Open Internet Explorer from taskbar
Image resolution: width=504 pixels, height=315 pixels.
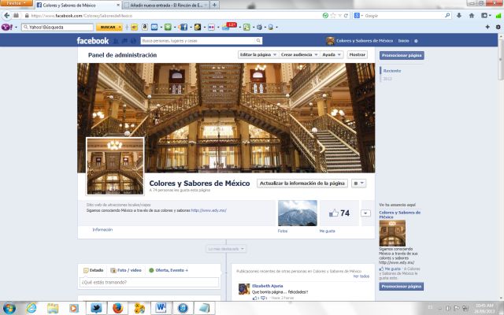tap(31, 308)
